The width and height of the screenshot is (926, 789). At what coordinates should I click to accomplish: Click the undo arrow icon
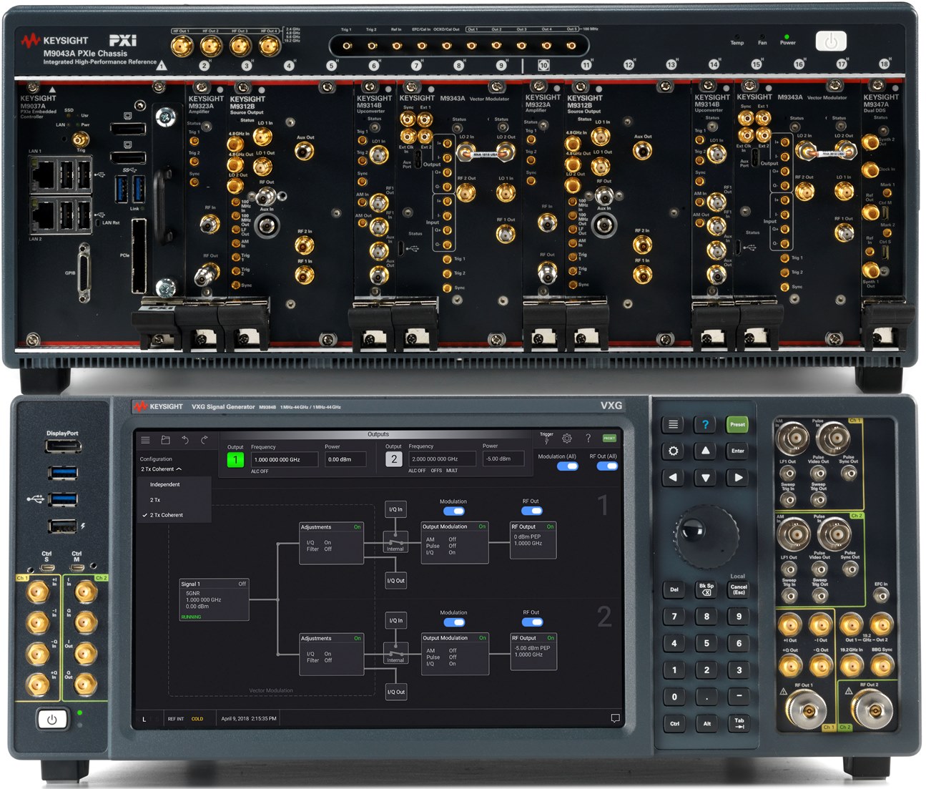click(x=185, y=440)
